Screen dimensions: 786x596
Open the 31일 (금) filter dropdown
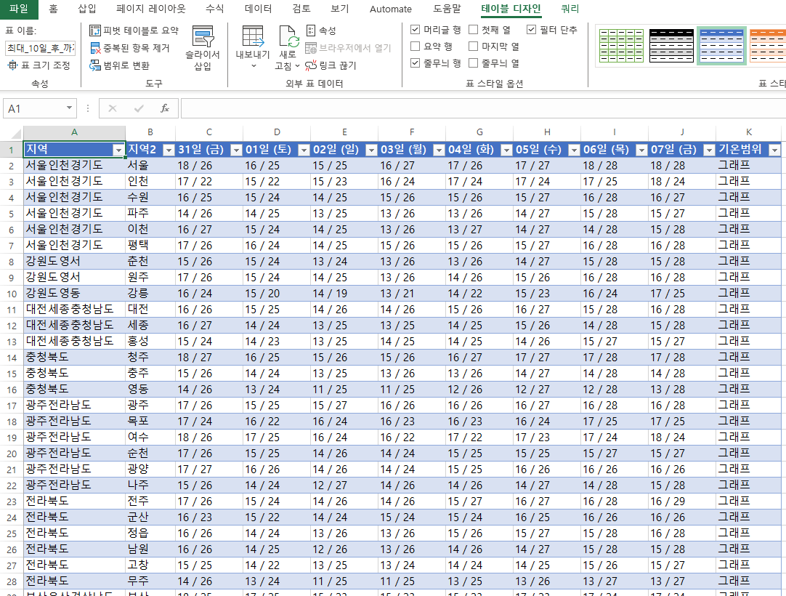coord(236,150)
